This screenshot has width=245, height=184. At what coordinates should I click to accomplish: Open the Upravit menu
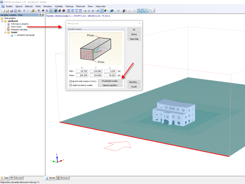tap(19, 6)
